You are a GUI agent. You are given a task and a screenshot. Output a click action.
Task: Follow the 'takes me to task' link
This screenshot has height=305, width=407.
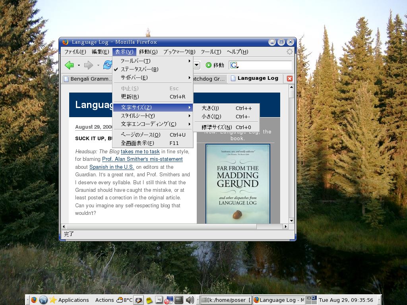140,151
